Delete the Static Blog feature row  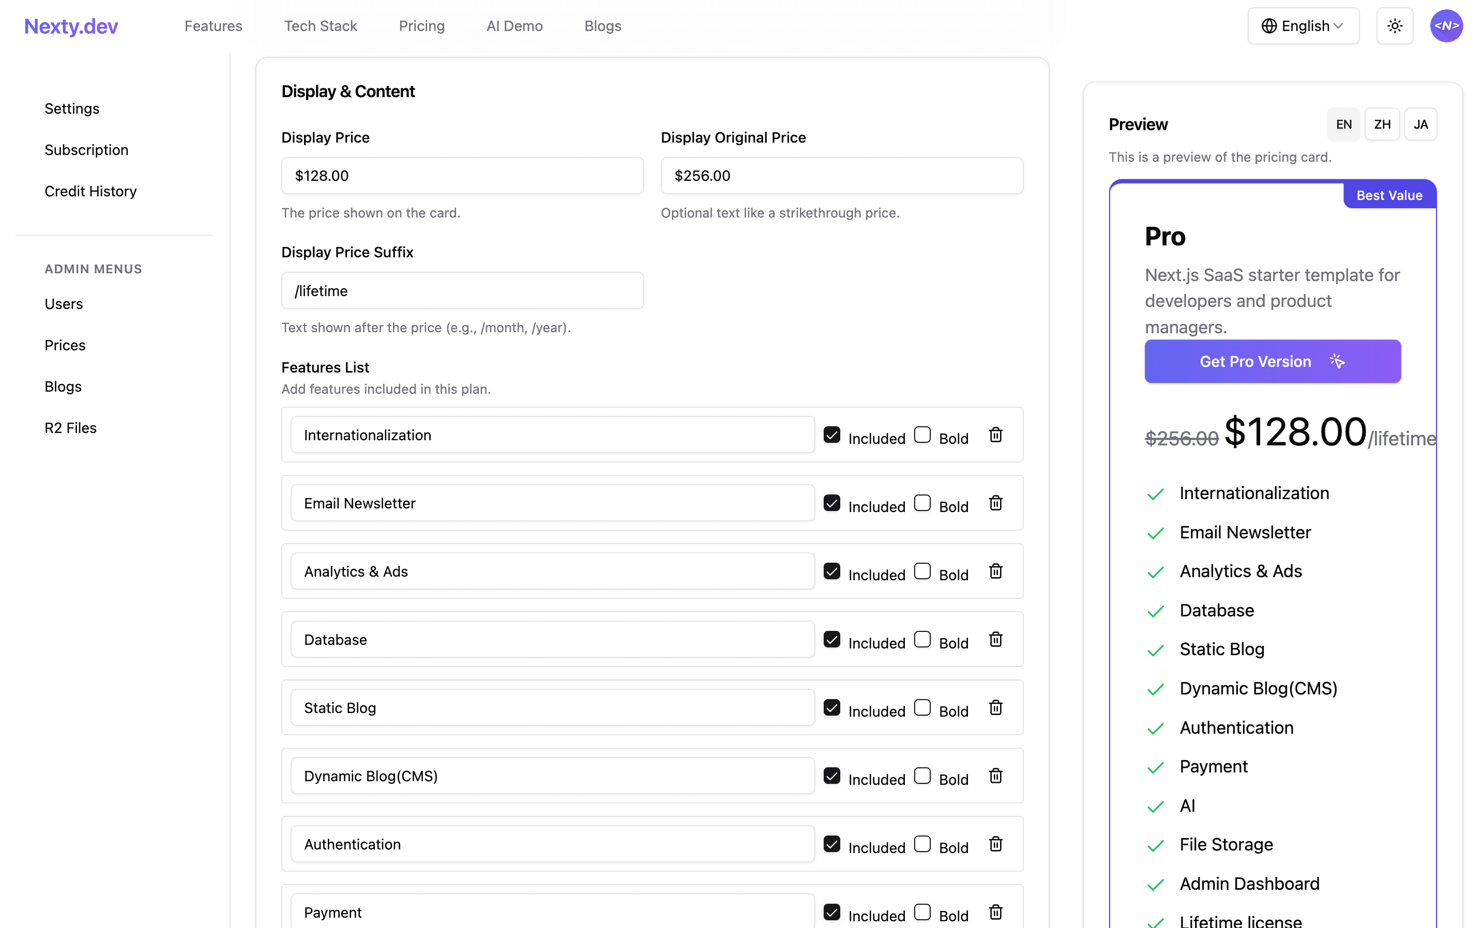click(x=996, y=707)
